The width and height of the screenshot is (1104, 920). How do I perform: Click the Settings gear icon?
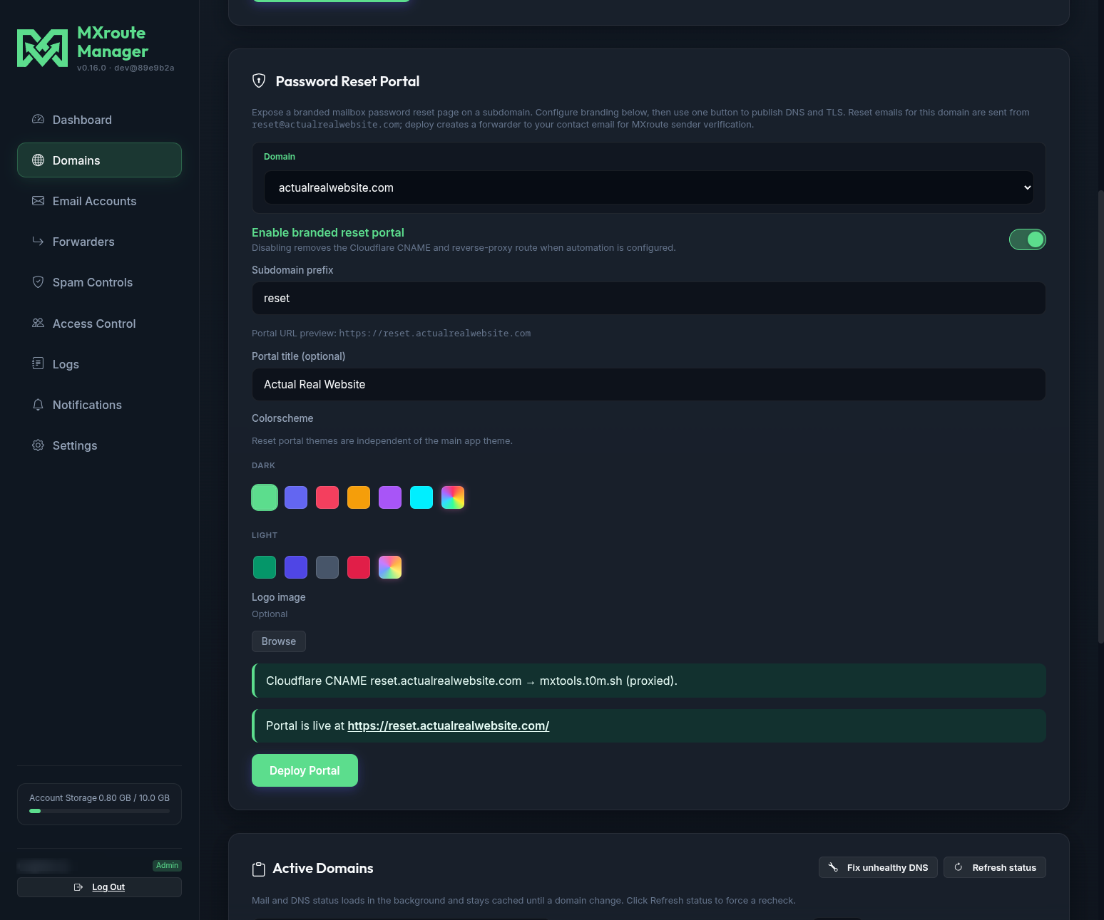pyautogui.click(x=39, y=445)
